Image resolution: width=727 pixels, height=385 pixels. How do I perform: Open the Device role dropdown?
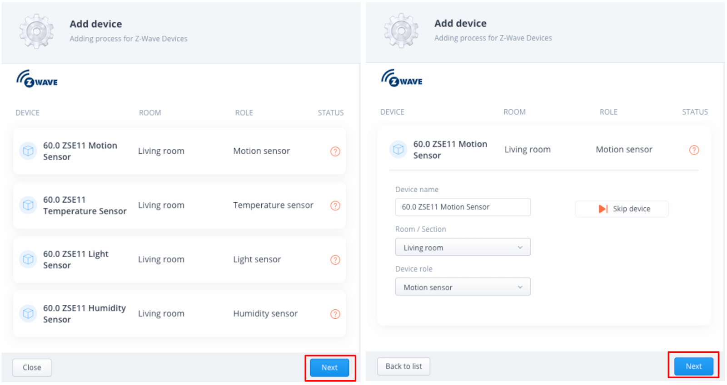(x=463, y=287)
